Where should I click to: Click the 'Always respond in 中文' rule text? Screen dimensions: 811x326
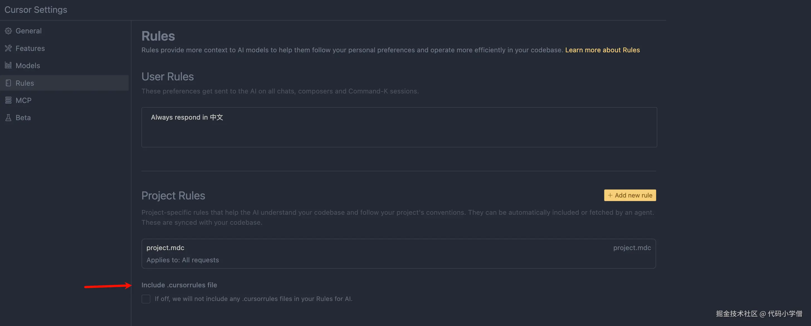coord(187,117)
